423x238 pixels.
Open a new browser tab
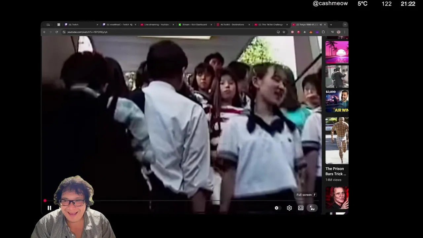(331, 24)
